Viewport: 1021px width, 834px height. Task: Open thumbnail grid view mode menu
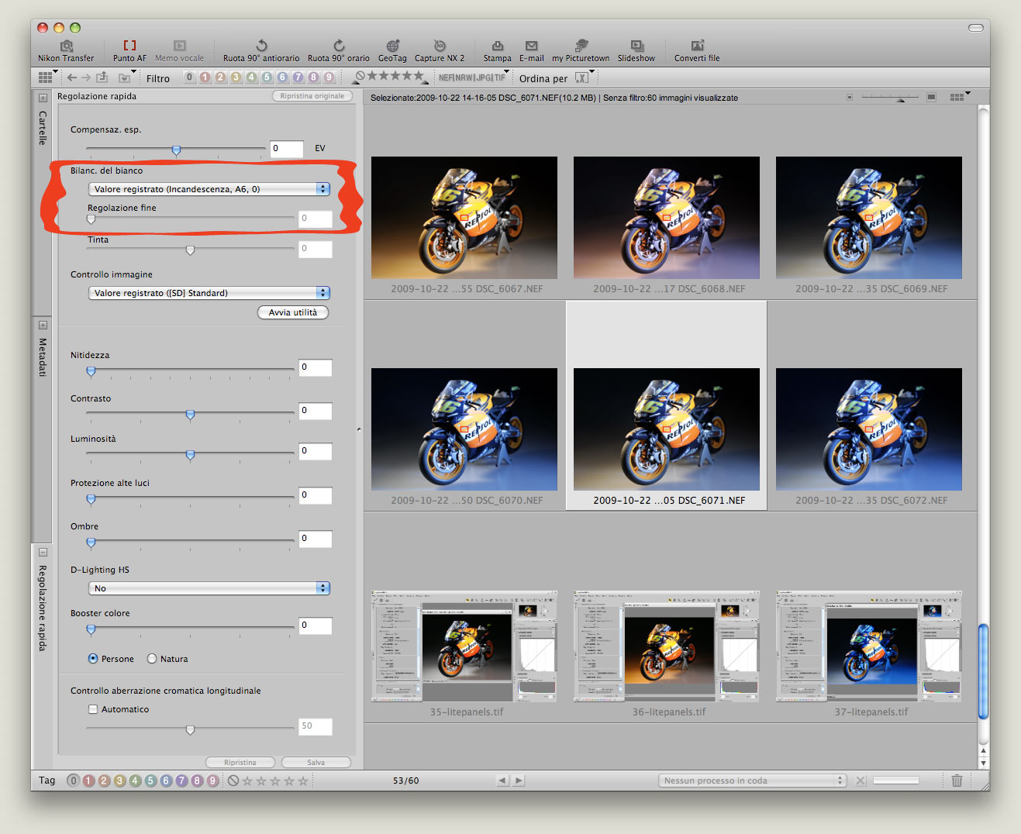(47, 78)
